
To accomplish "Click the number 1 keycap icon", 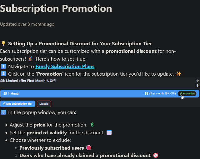I will [x=3, y=66].
